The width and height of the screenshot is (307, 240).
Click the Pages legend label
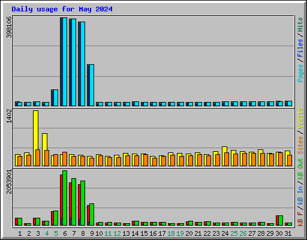[x=300, y=73]
